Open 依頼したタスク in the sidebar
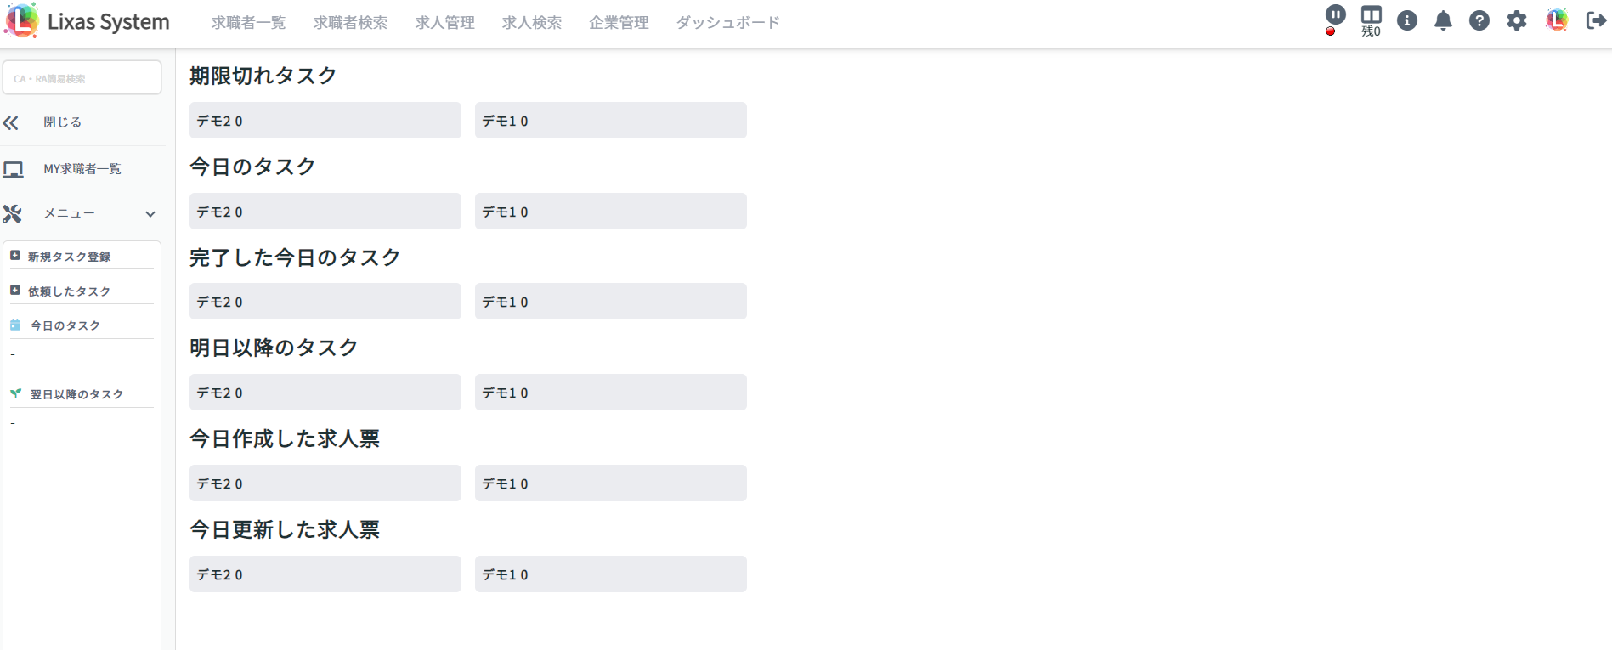Image resolution: width=1612 pixels, height=650 pixels. click(x=69, y=291)
